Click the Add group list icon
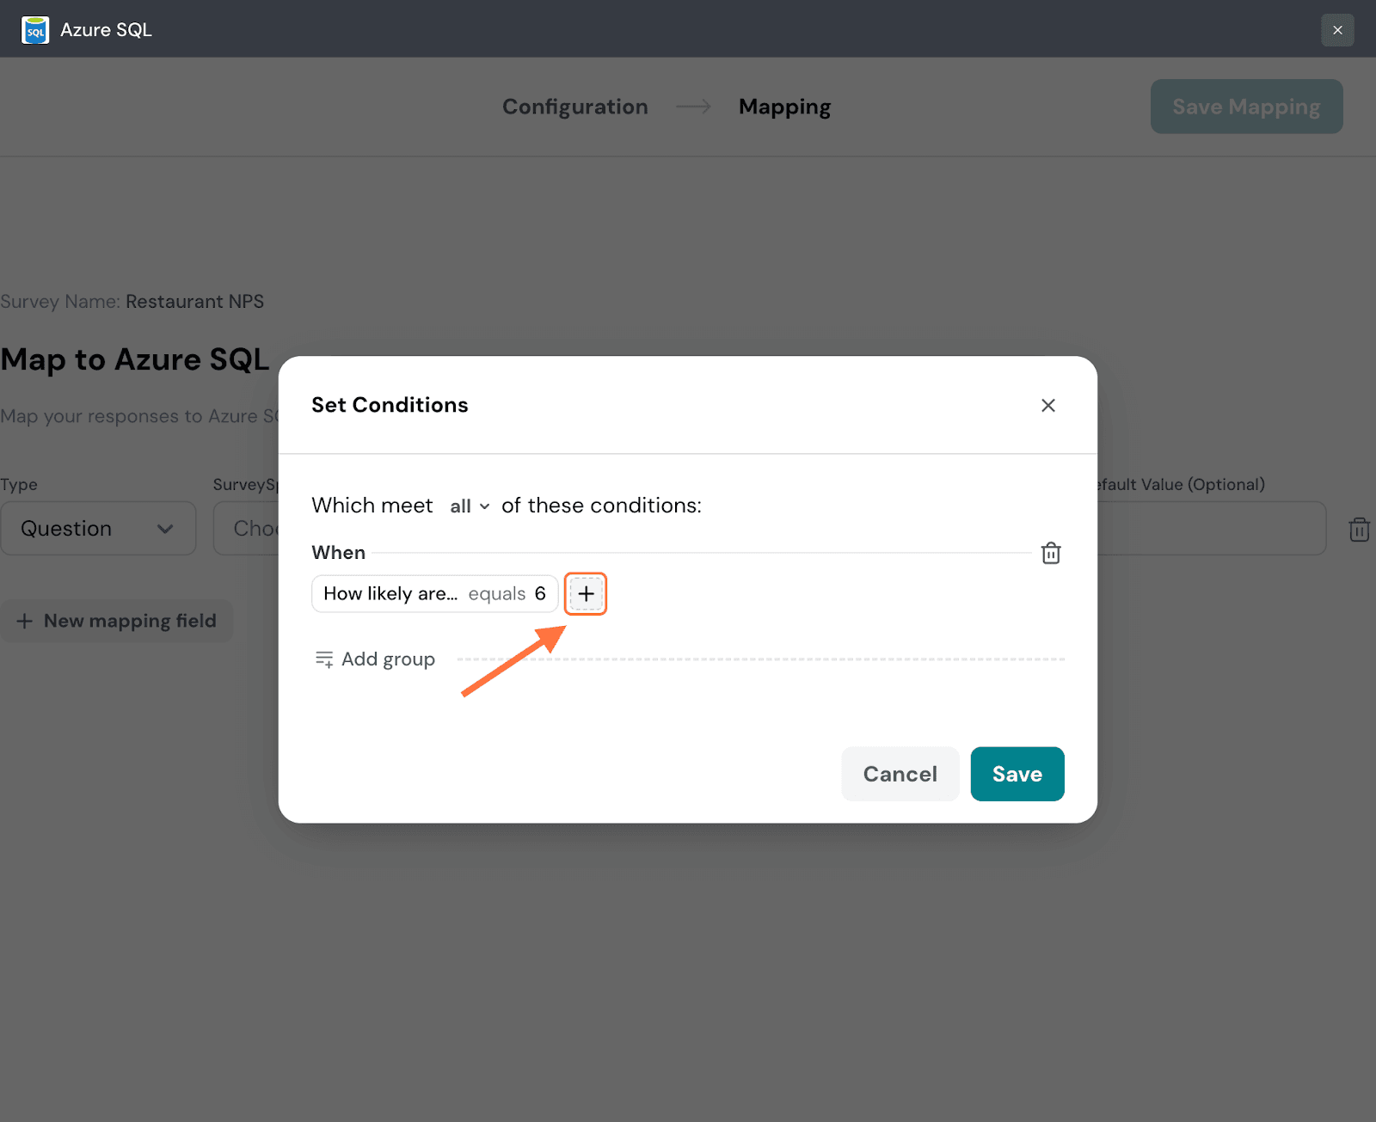 point(324,659)
